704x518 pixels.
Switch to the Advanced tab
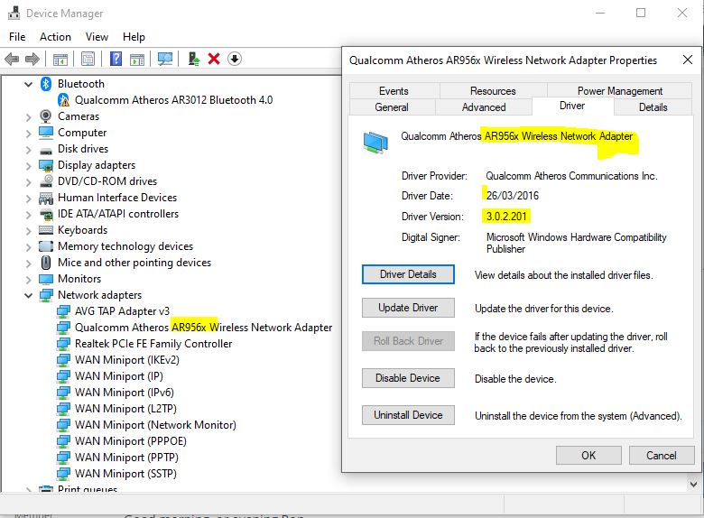pos(484,106)
